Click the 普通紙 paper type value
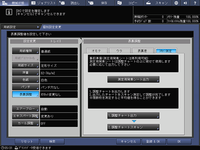This screenshot has width=200, height=150. 59,51
